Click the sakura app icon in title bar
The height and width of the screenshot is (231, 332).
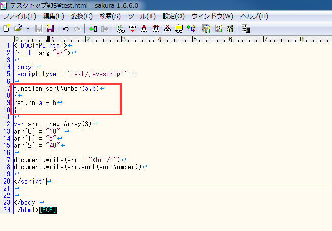(x=4, y=5)
